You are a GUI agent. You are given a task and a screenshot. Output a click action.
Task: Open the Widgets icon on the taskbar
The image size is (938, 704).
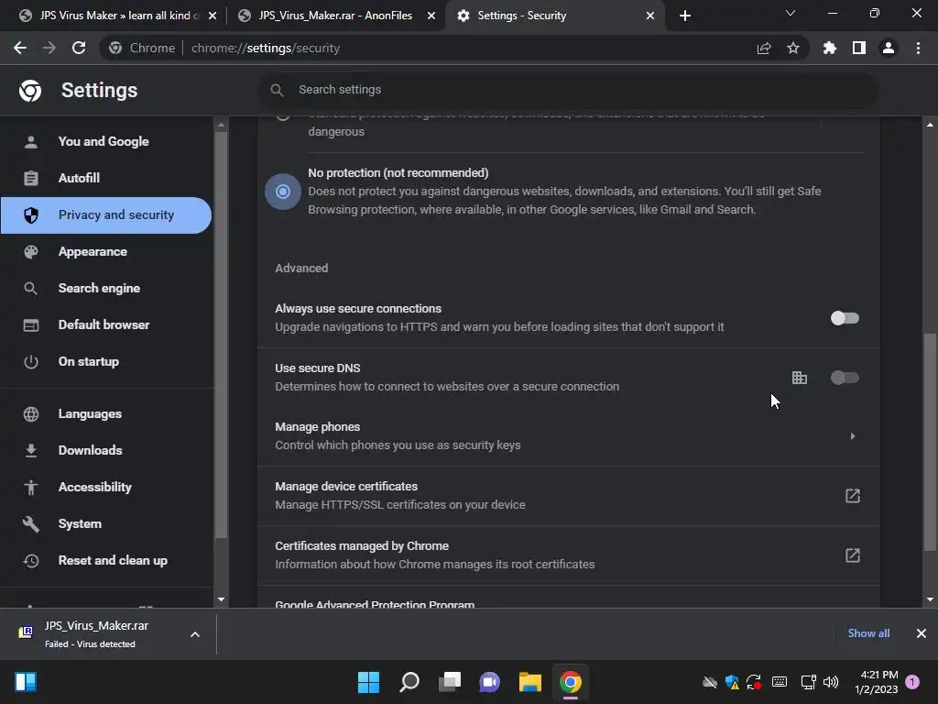click(x=26, y=682)
